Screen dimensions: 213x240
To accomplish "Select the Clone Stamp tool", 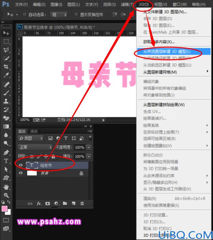I will [x=6, y=101].
